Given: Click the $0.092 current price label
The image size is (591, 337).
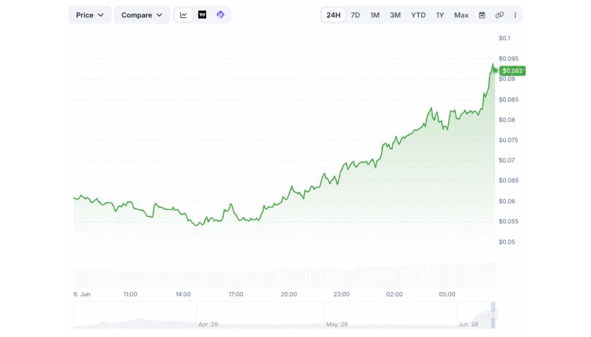Looking at the screenshot, I should [513, 71].
